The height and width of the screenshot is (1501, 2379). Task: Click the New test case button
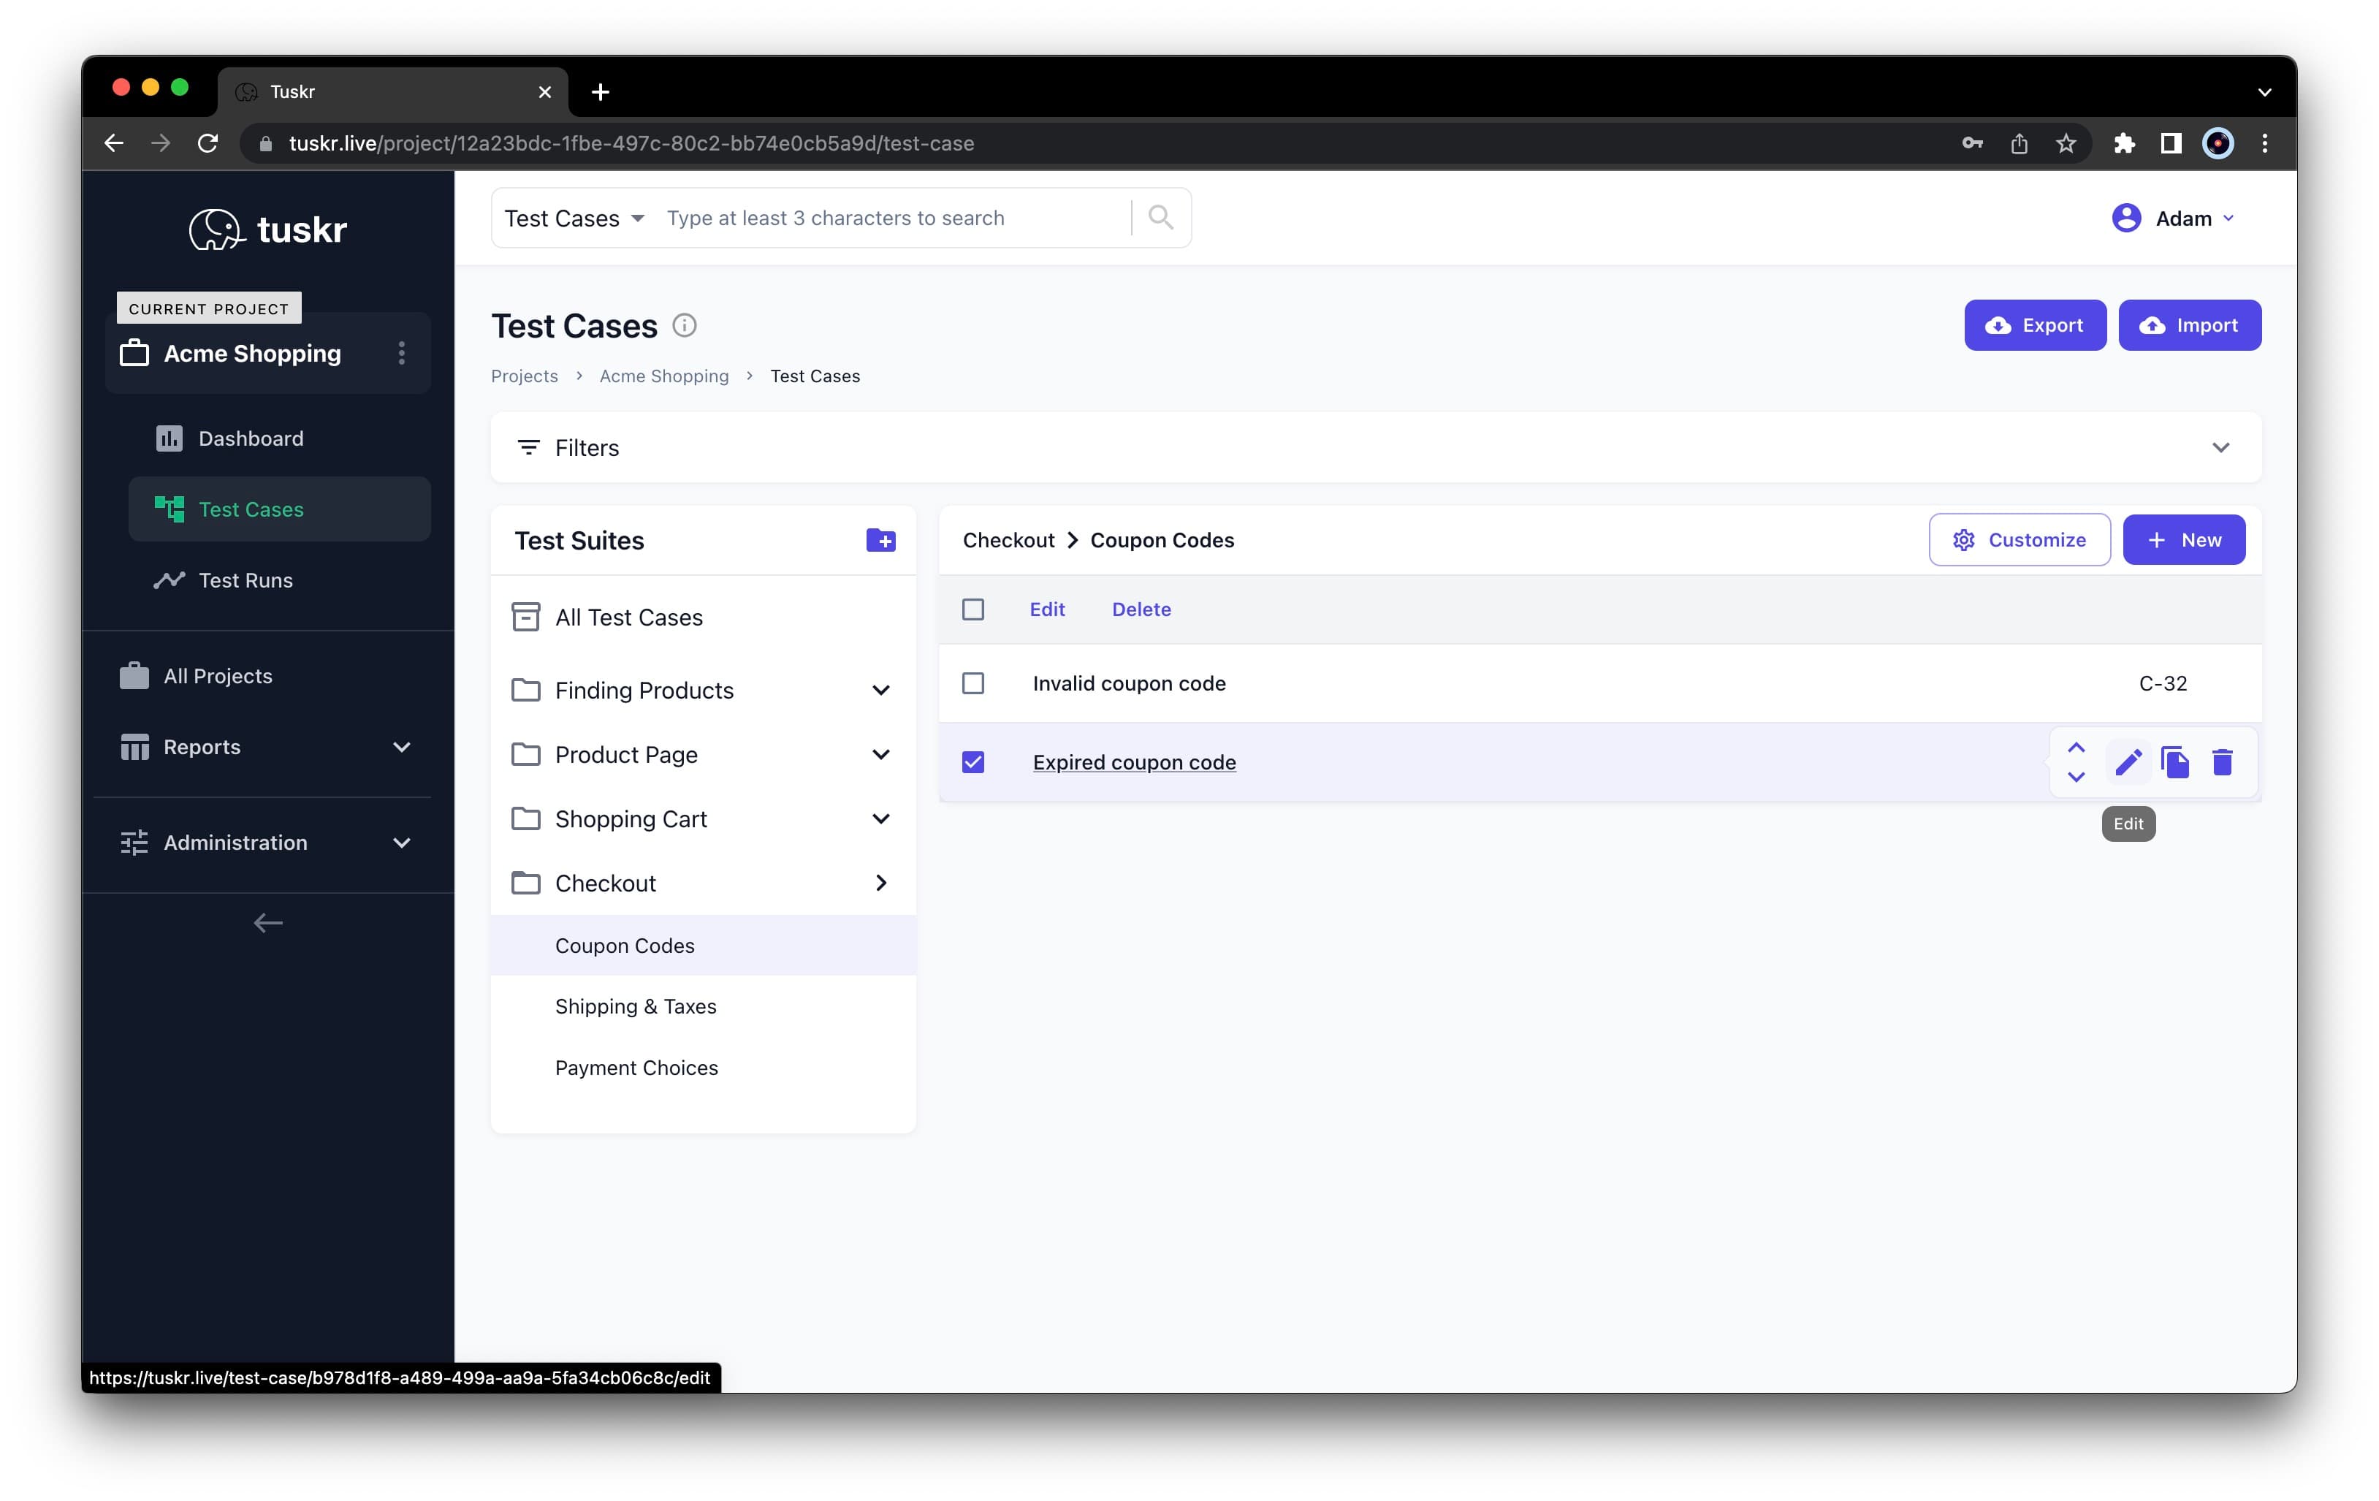pos(2183,539)
